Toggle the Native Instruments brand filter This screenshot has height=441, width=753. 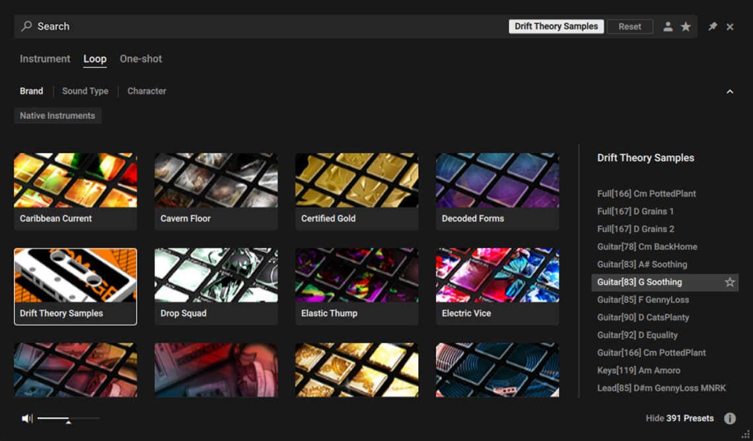[x=57, y=115]
